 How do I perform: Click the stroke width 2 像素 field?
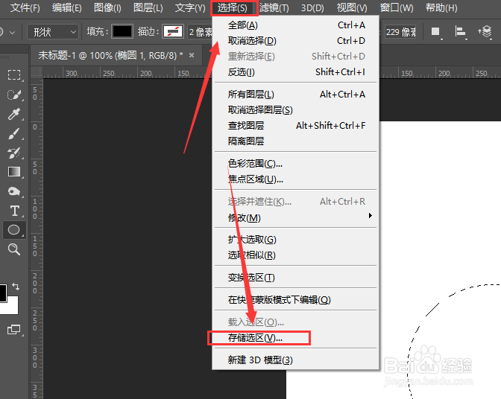click(201, 32)
